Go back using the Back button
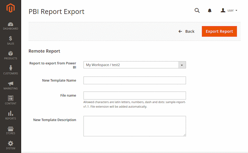 click(x=186, y=31)
